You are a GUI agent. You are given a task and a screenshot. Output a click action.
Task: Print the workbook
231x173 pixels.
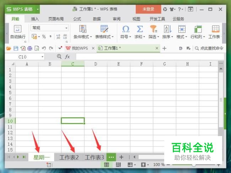[30, 48]
